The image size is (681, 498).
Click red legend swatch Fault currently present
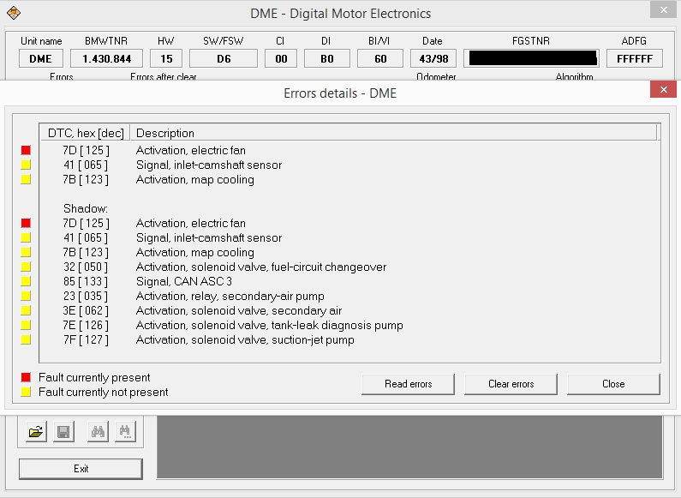click(26, 377)
